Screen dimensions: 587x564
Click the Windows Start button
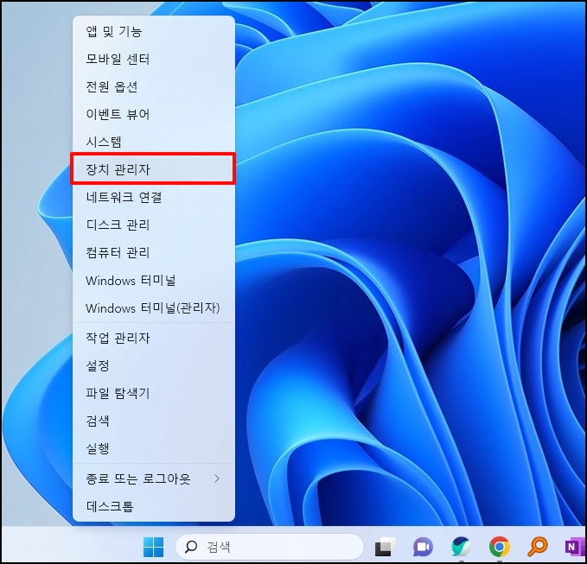[154, 548]
